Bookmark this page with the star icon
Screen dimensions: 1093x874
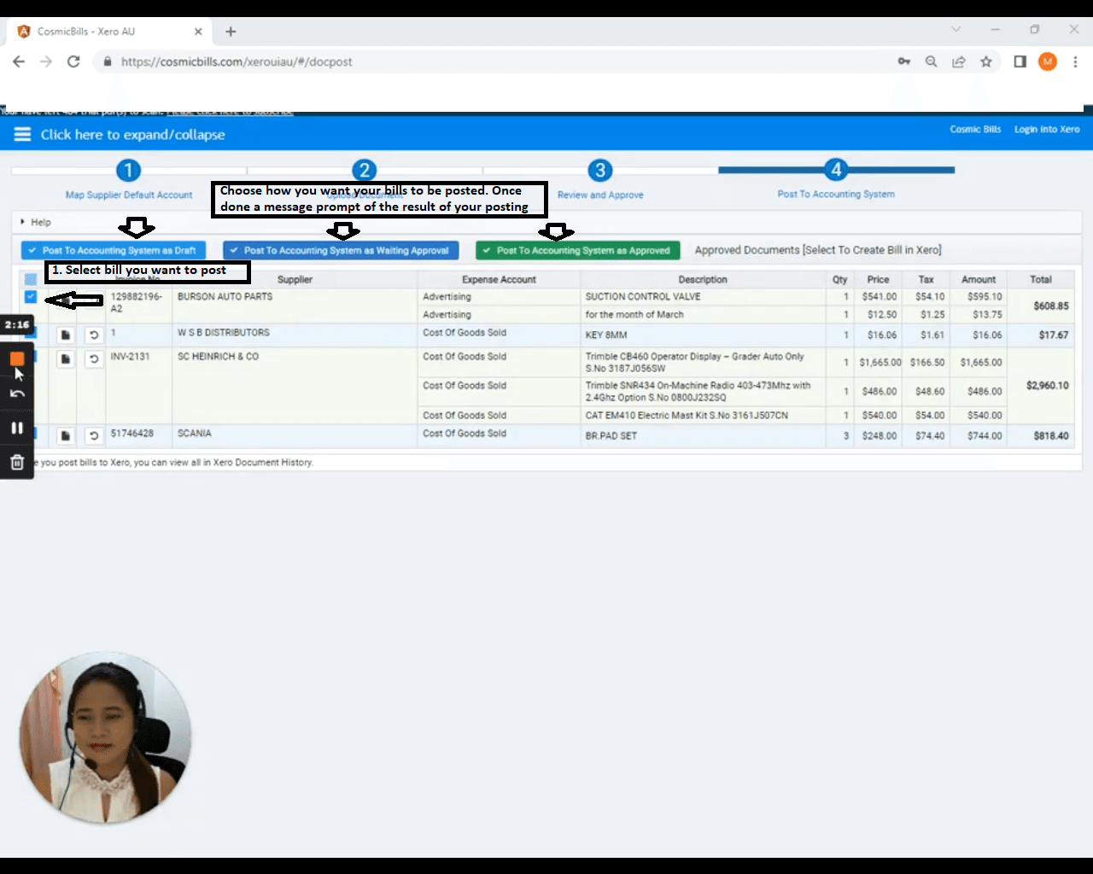coord(986,61)
